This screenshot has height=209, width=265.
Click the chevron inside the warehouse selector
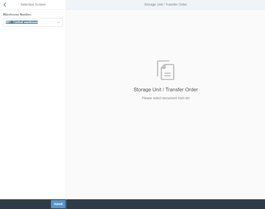point(58,22)
